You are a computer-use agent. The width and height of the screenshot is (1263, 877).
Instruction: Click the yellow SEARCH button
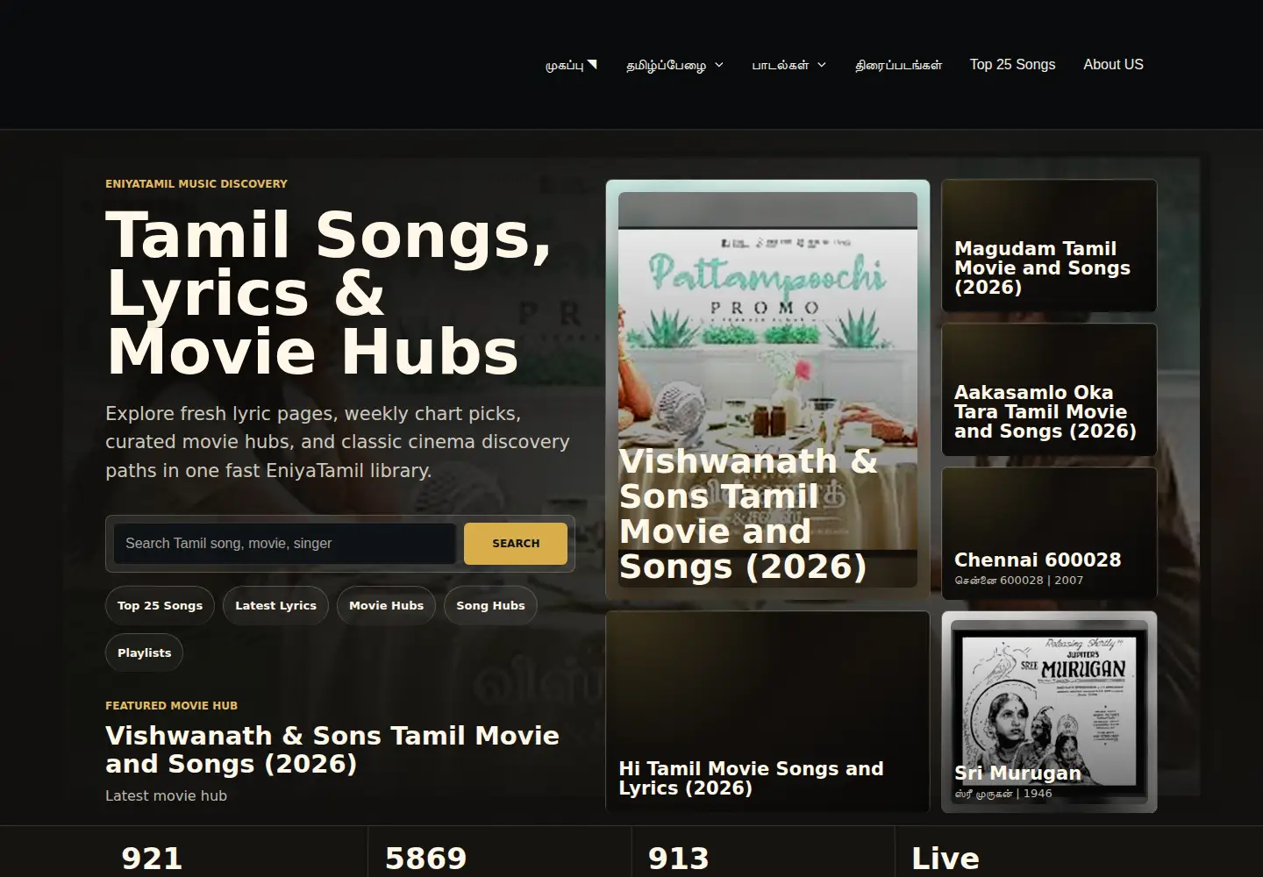[516, 544]
